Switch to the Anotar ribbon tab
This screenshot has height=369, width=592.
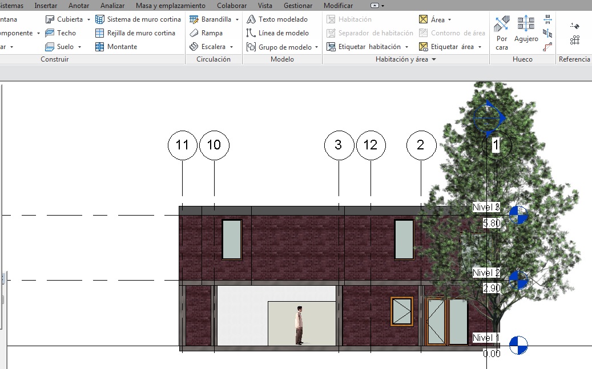(78, 6)
